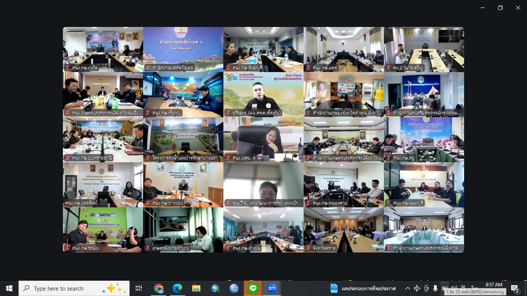The image size is (527, 296).
Task: Expand the hidden system tray icons
Action: pyautogui.click(x=407, y=288)
